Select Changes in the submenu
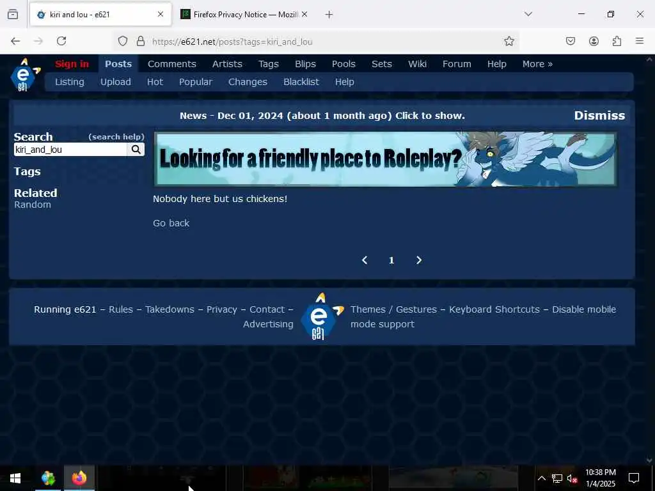The width and height of the screenshot is (655, 491). [248, 82]
